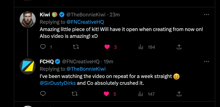220x107 pixels.
Task: Open @FNCreativeHQ link in Kiwi's reply line
Action: [85, 22]
